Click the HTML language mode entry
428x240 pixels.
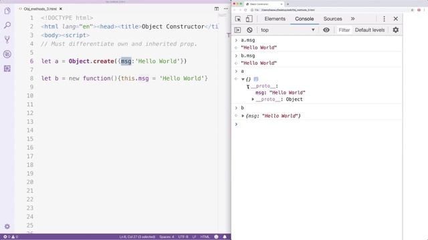point(205,237)
